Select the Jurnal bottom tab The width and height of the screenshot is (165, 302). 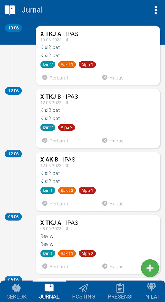tap(50, 291)
